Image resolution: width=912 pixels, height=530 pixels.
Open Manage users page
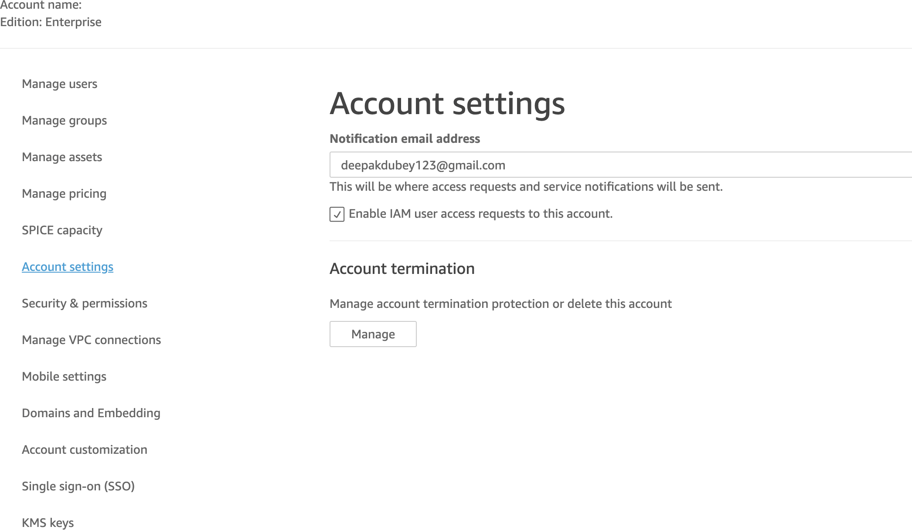[59, 84]
